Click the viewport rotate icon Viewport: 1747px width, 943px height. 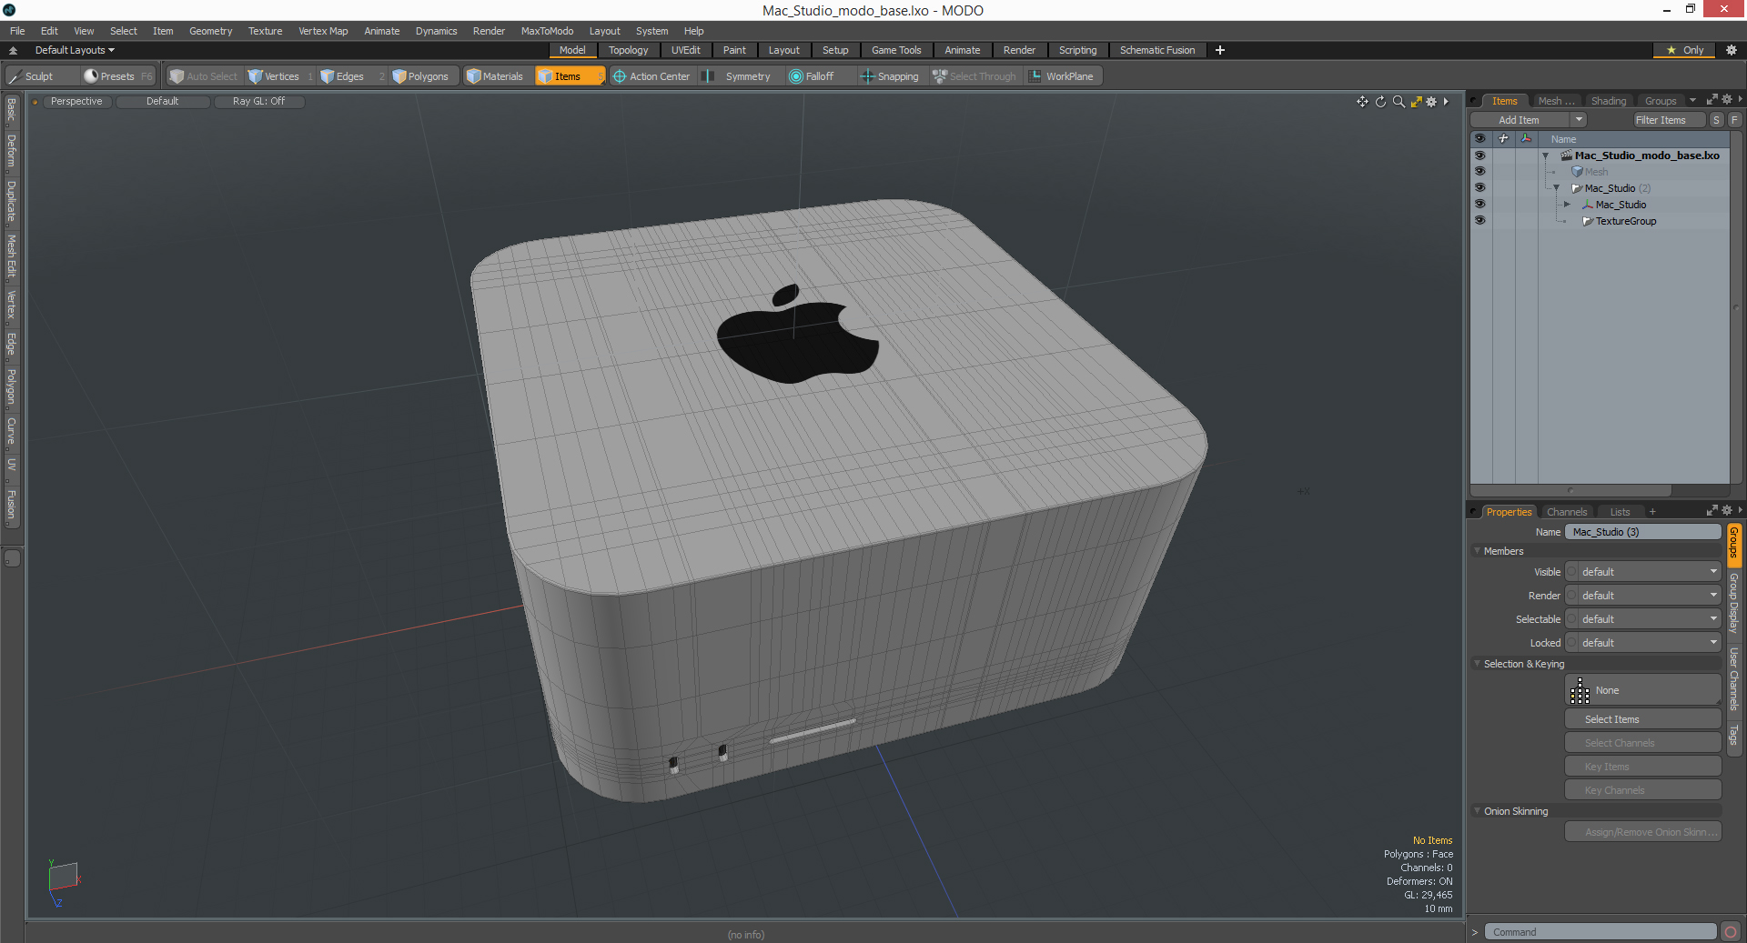click(x=1380, y=102)
